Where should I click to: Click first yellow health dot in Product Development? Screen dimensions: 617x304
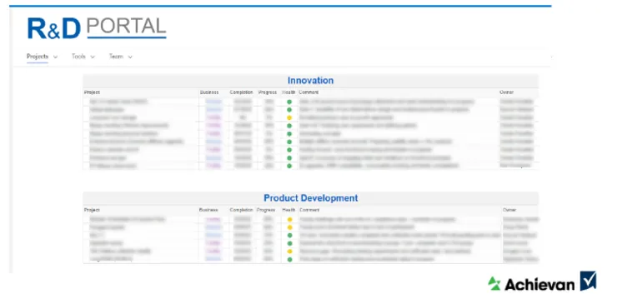coord(290,219)
